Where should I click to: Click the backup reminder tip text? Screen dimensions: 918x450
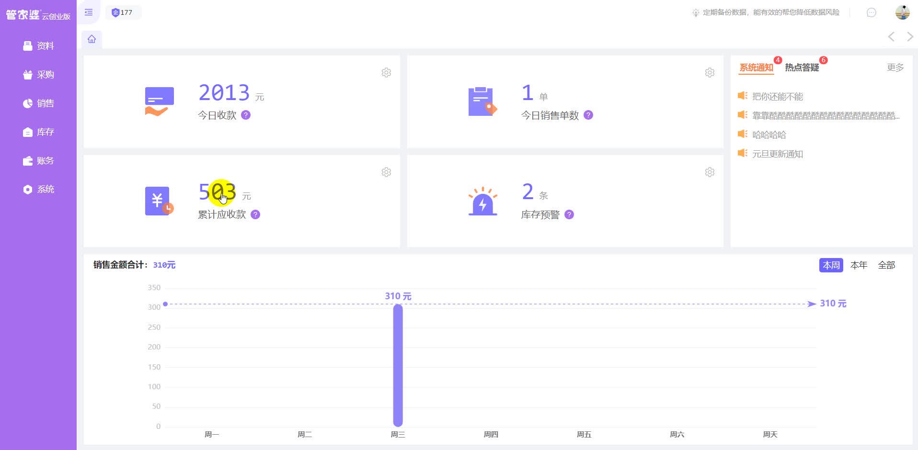(771, 12)
